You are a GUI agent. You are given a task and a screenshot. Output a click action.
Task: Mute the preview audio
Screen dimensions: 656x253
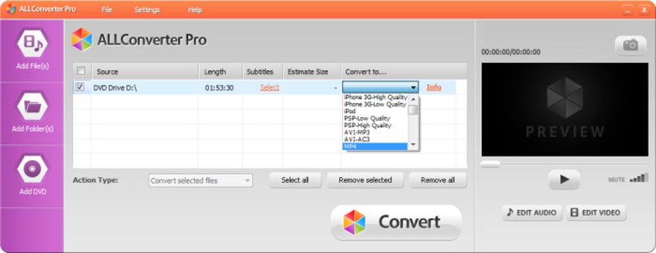click(x=616, y=180)
